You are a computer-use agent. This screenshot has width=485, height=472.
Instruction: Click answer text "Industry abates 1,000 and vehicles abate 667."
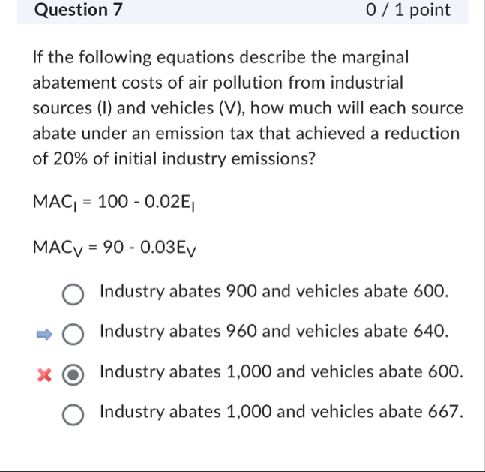(280, 410)
